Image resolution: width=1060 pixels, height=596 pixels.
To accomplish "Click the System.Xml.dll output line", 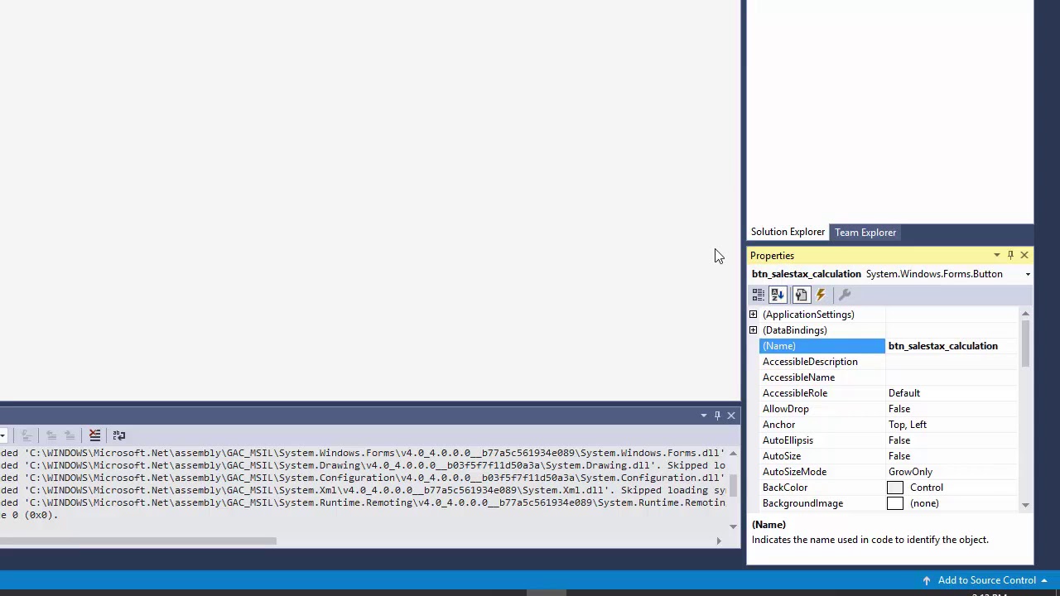I will click(363, 490).
